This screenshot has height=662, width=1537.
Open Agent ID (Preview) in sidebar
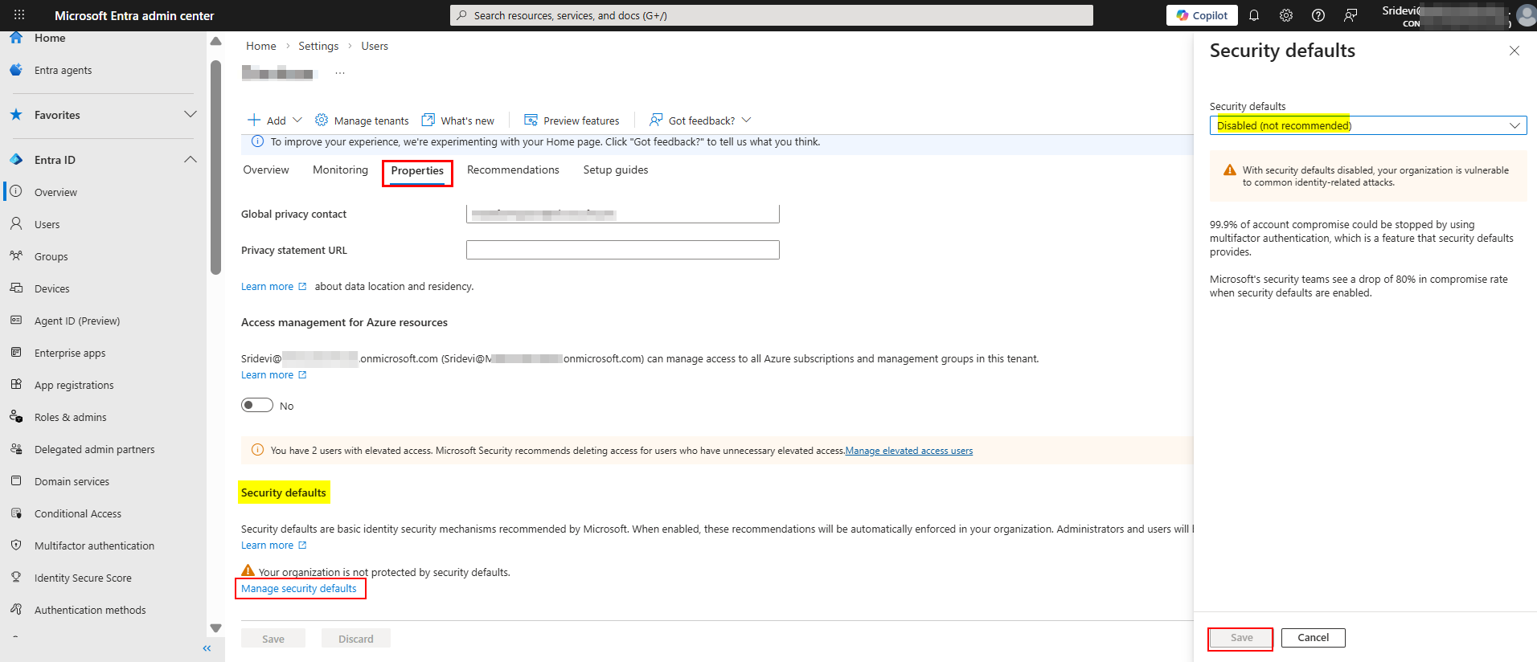tap(77, 321)
